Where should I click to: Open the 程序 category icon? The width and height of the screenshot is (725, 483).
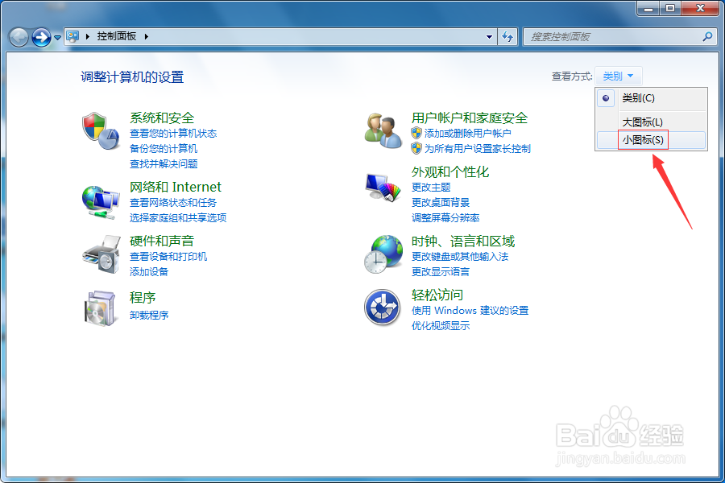pyautogui.click(x=100, y=307)
